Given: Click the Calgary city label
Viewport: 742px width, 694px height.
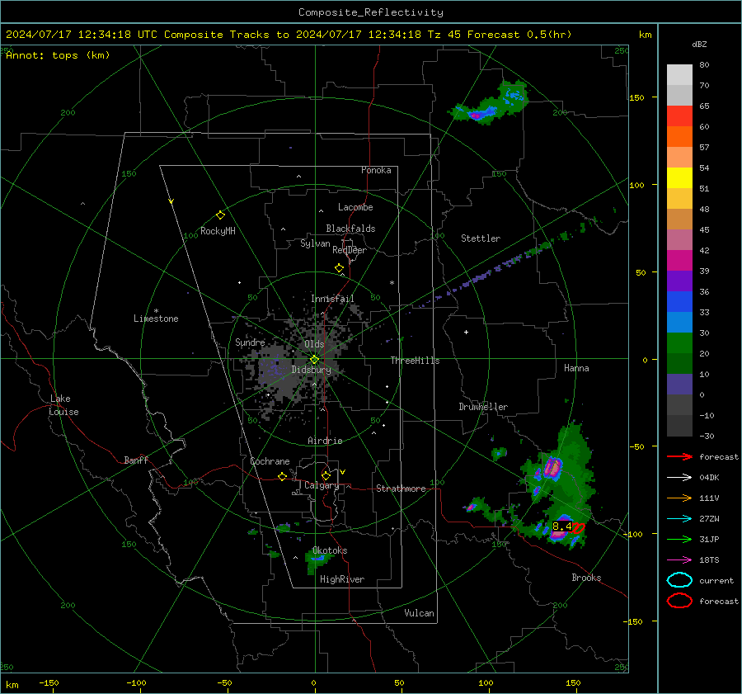Looking at the screenshot, I should point(322,485).
